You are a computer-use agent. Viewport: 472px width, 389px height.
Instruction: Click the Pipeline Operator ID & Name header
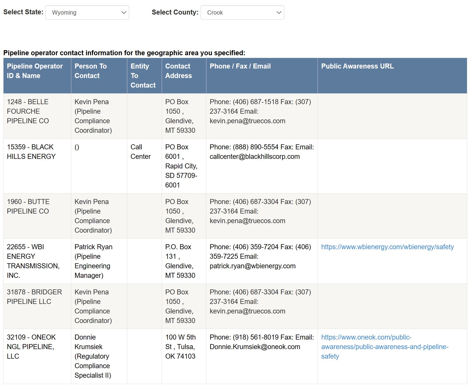pos(37,76)
